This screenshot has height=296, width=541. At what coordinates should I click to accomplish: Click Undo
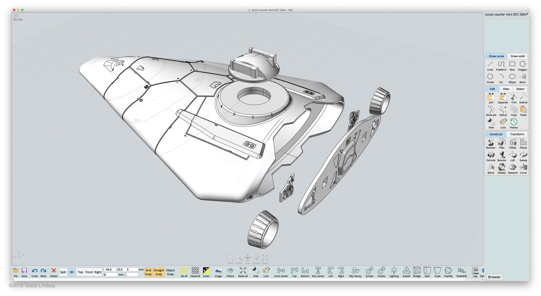[35, 272]
